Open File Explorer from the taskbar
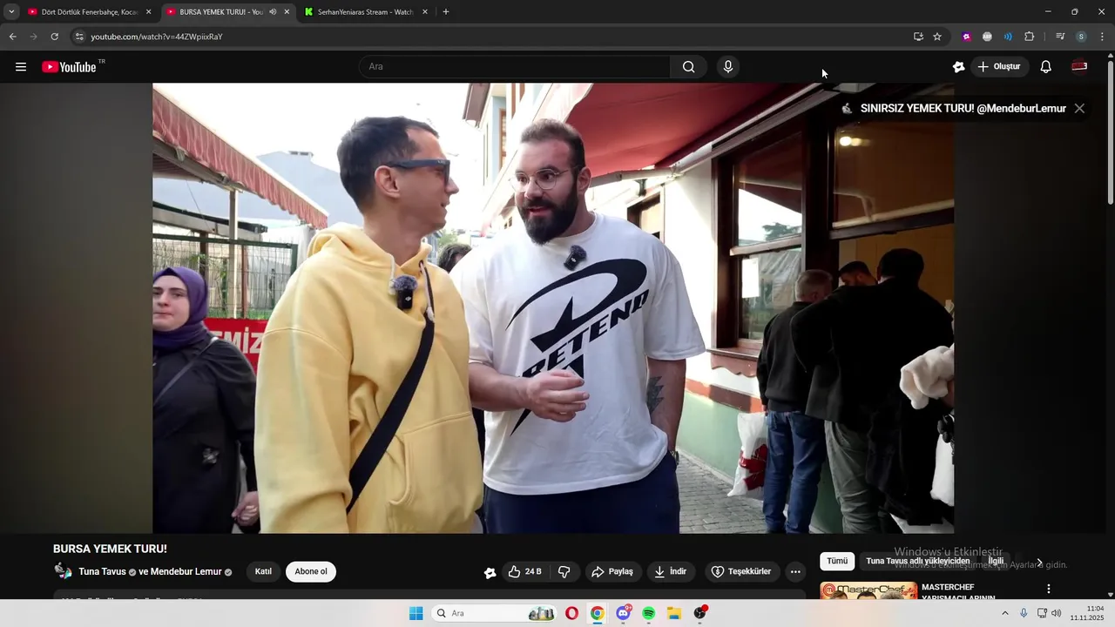 pos(674,614)
